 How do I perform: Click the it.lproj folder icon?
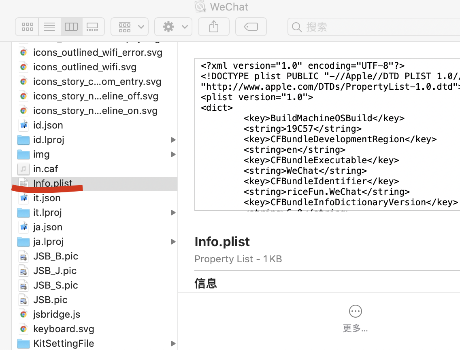23,213
